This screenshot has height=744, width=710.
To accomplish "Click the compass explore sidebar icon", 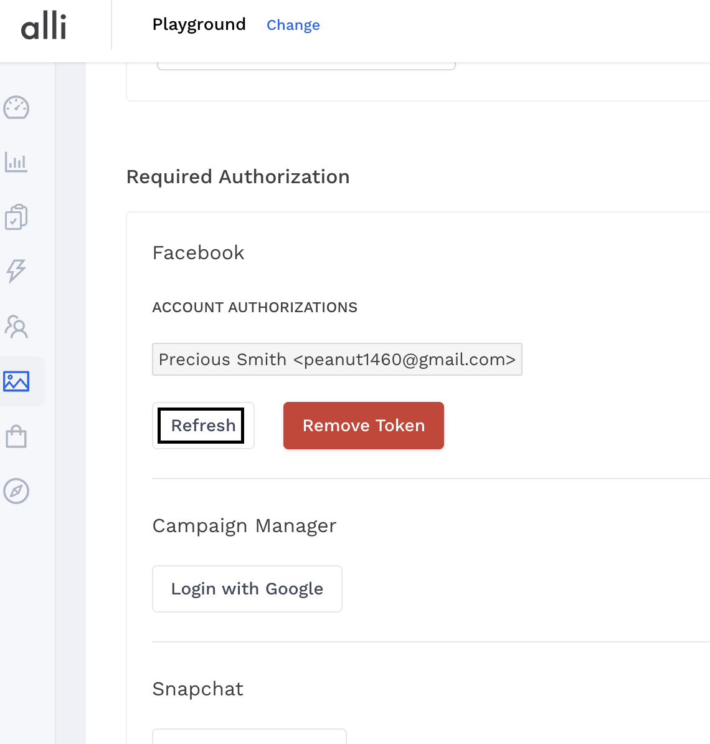I will click(x=16, y=491).
